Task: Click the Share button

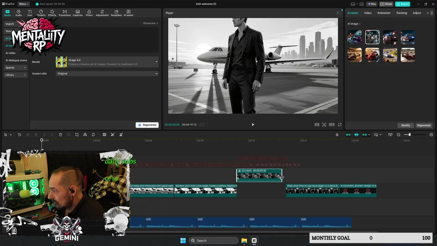Action: pos(386,4)
